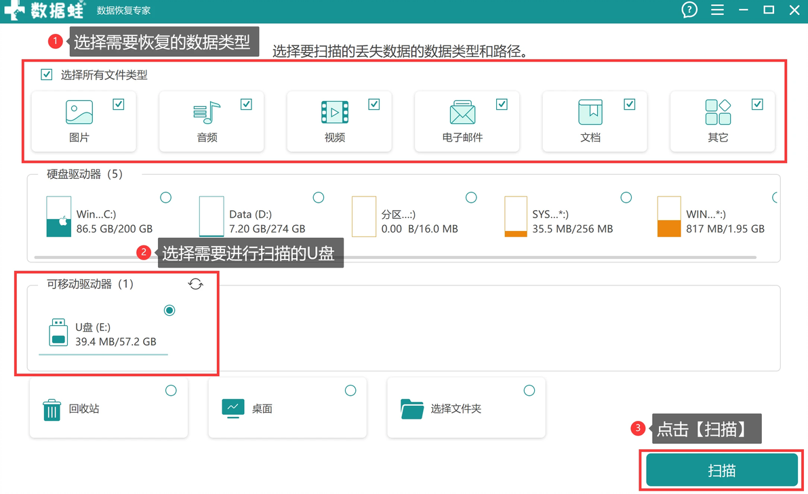Select the 音频 audio type icon

207,112
